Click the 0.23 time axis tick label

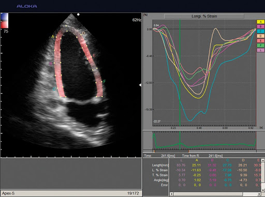173,128
